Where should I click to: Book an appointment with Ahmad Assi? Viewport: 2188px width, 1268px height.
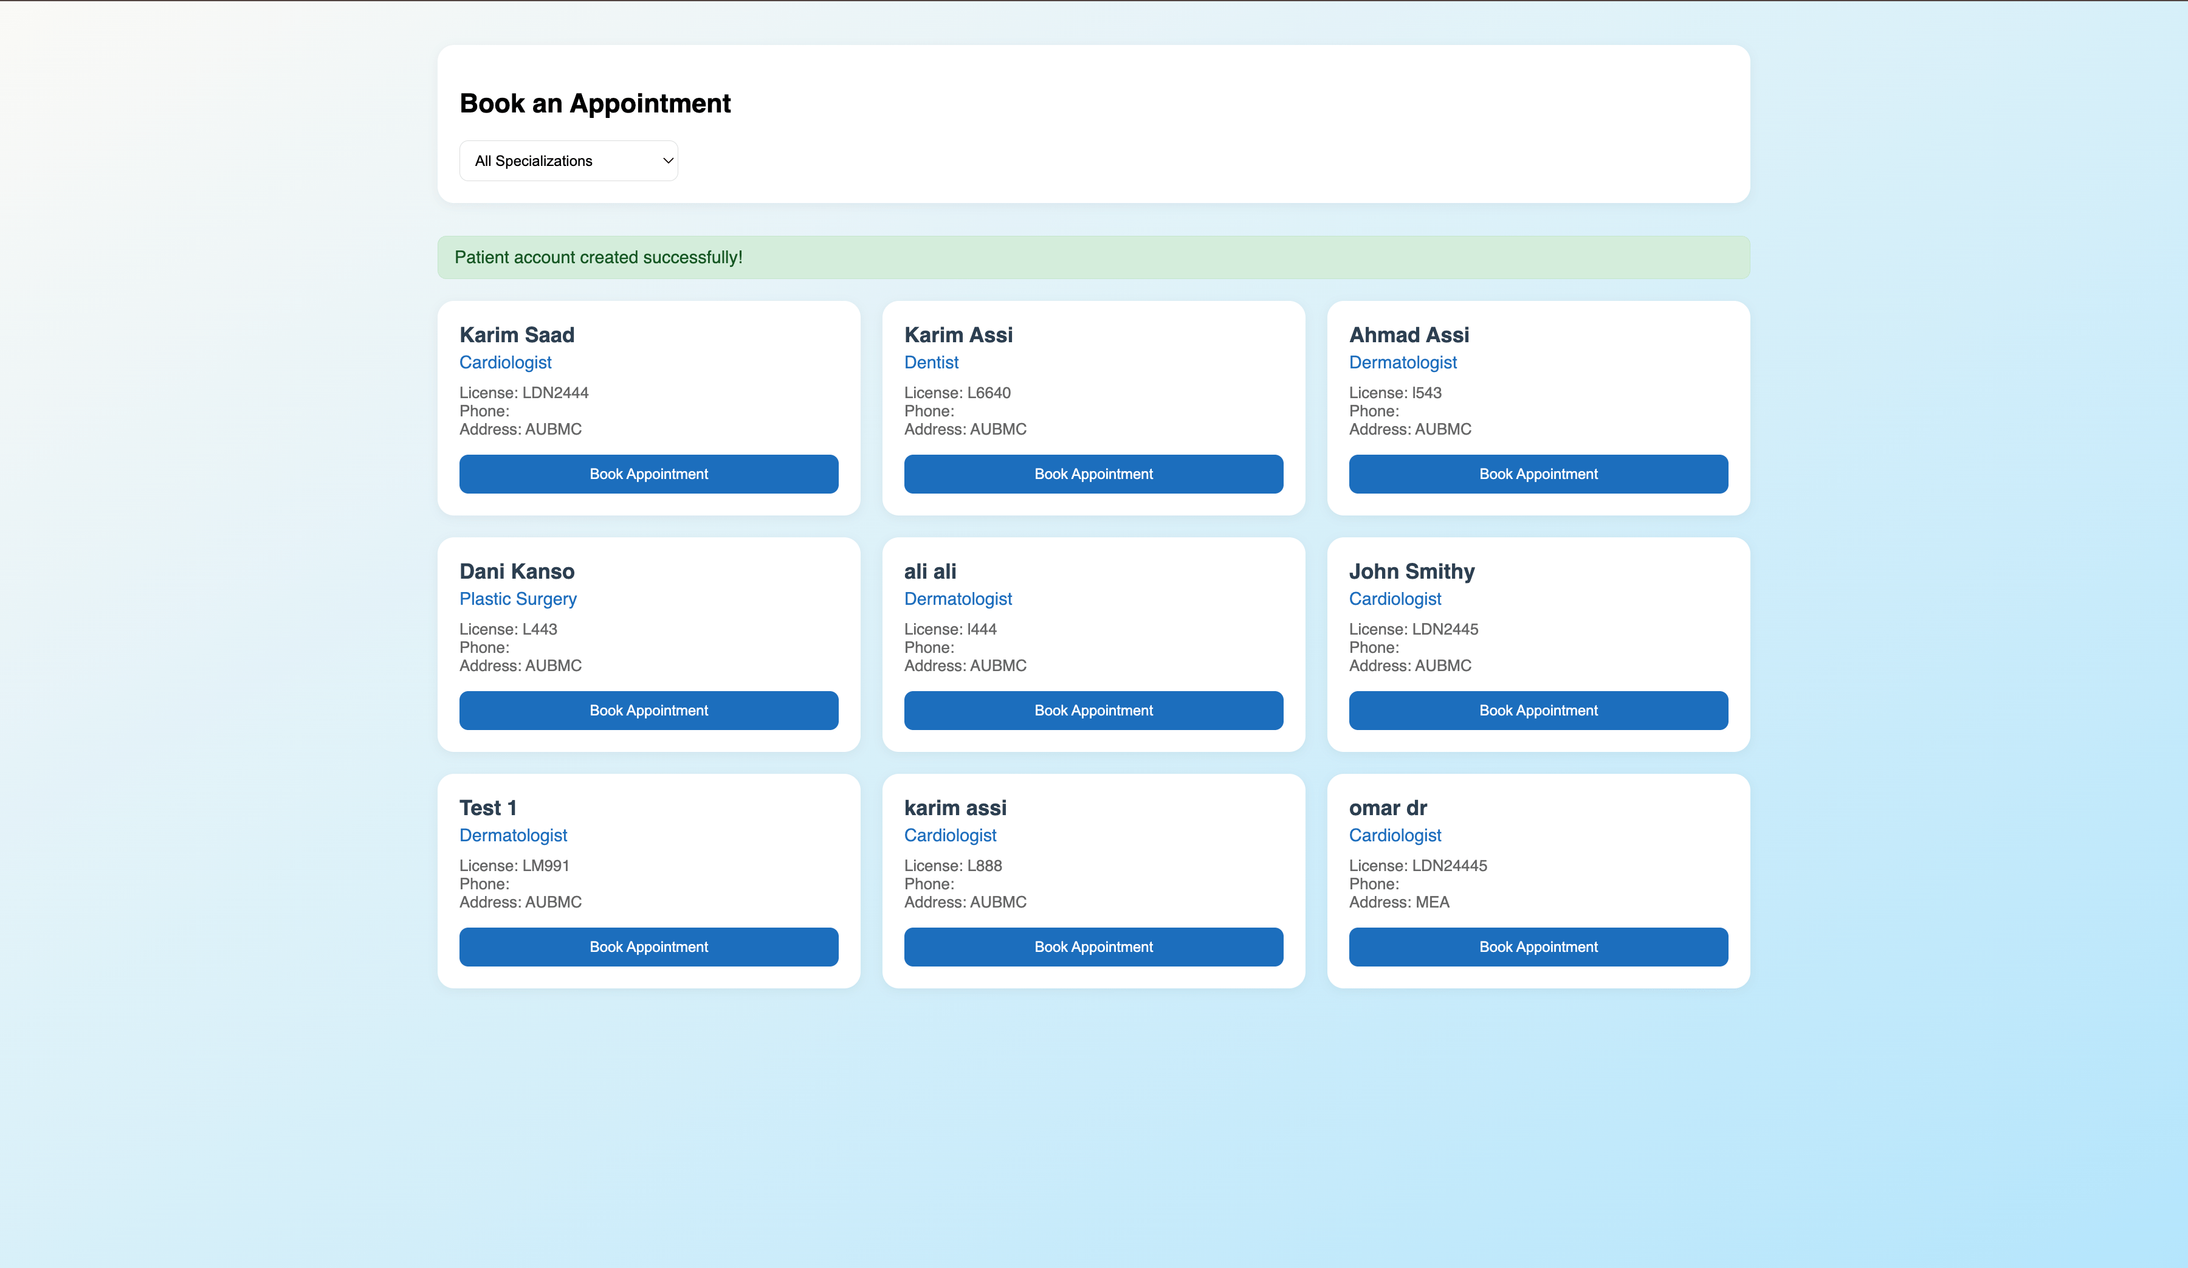[1538, 474]
